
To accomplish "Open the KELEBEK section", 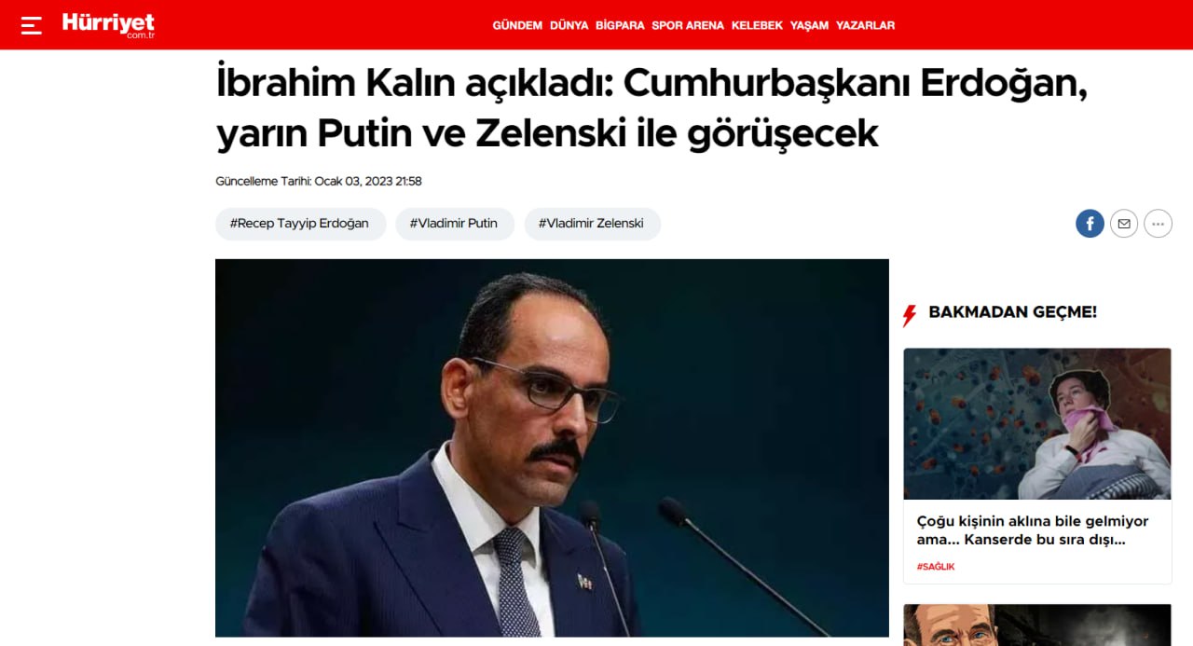I will (x=757, y=25).
